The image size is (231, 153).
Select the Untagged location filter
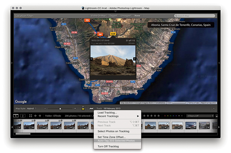[126, 16]
